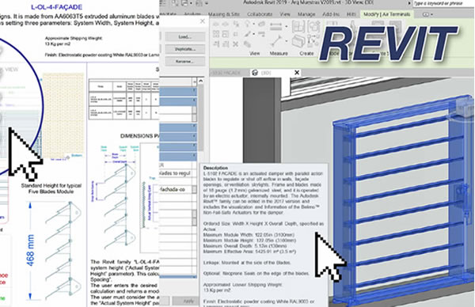
Task: Close the {3D} view tab
Action: (x=297, y=72)
